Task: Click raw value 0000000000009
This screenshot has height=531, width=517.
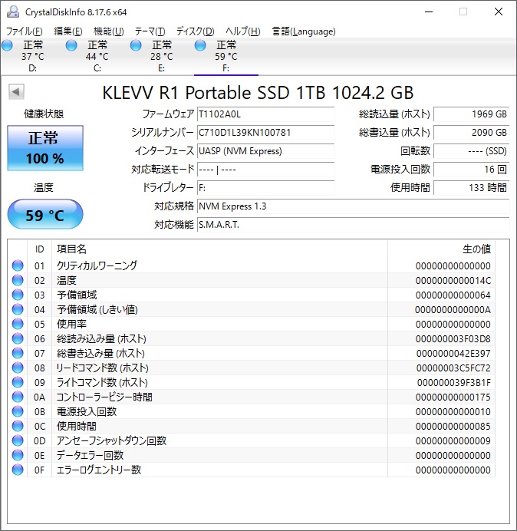Action: click(453, 441)
